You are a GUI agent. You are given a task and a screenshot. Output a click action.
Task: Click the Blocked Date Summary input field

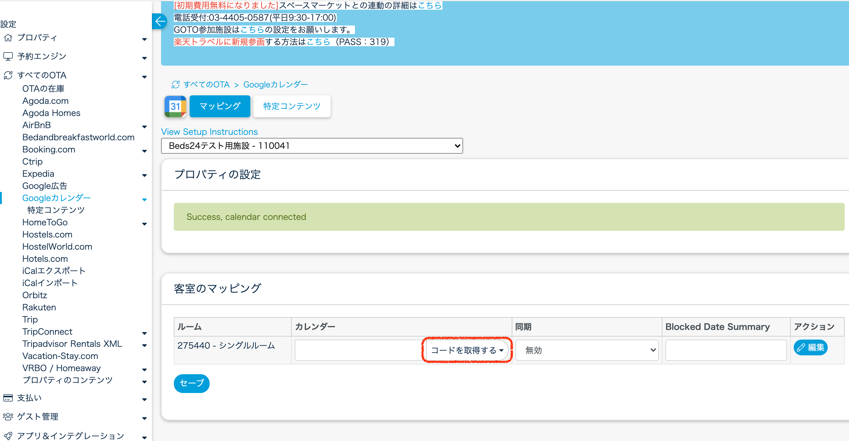click(x=725, y=350)
